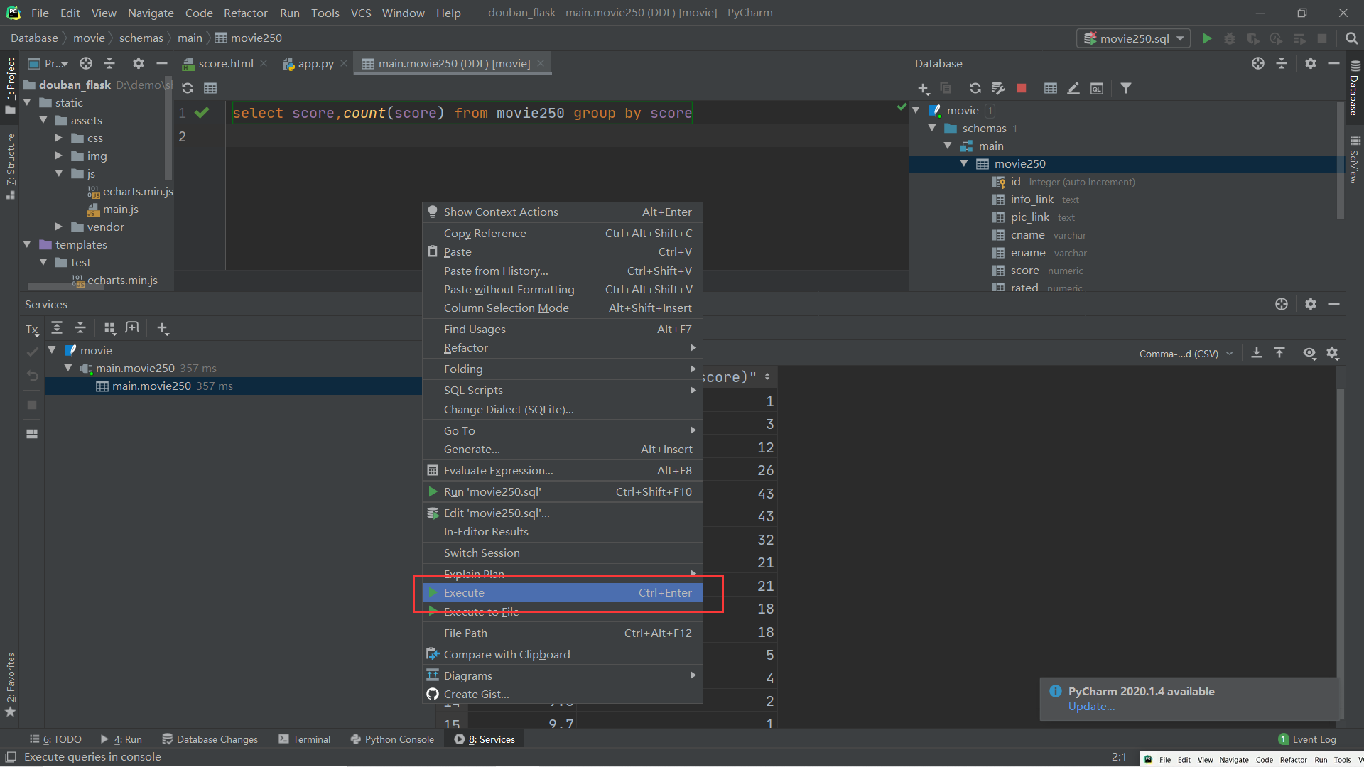Screen dimensions: 1364x767
Task: Open the Event Log button
Action: pyautogui.click(x=1307, y=739)
